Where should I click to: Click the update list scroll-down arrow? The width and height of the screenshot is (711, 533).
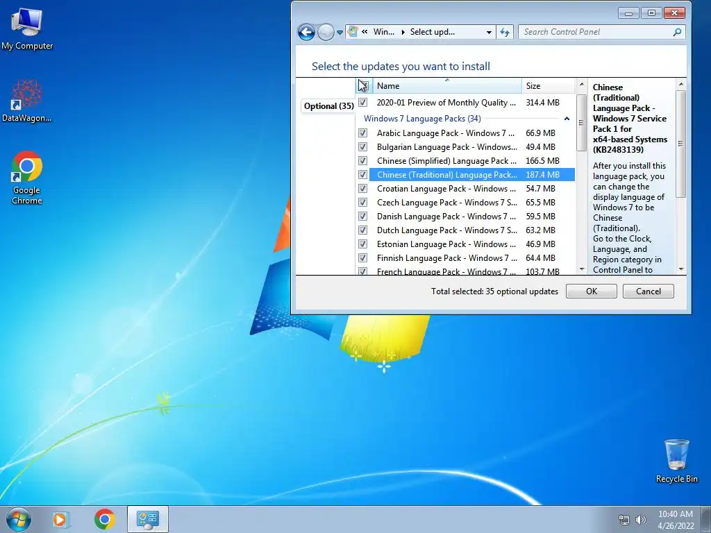tap(582, 270)
